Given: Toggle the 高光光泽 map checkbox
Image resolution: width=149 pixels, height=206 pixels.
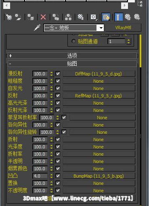Looking at the screenshot, I should pyautogui.click(x=58, y=103).
